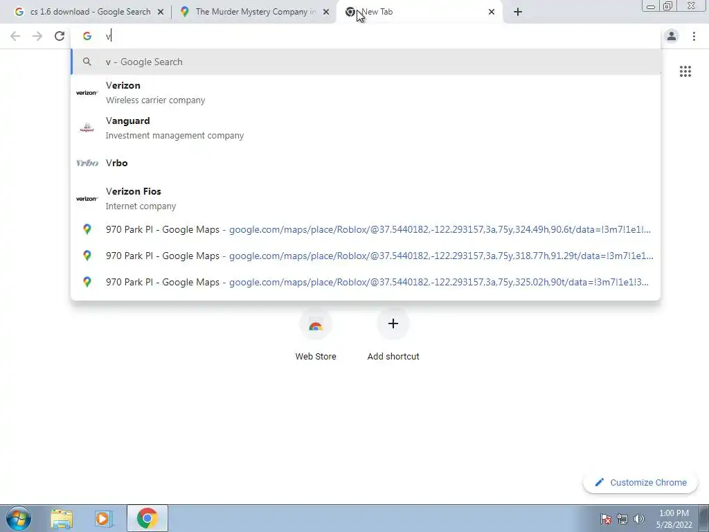The height and width of the screenshot is (532, 709).
Task: Click the Verizon logo icon in first suggestion
Action: 87,93
